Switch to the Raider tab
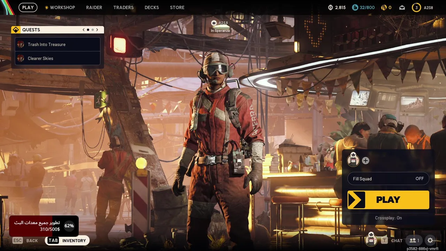This screenshot has width=446, height=251. click(x=94, y=7)
